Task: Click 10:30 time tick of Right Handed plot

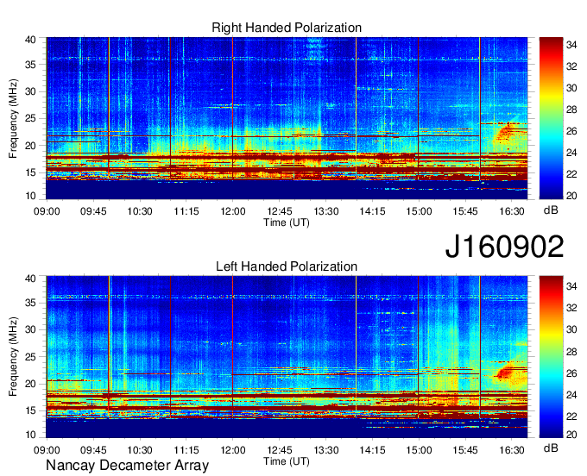Action: [140, 211]
